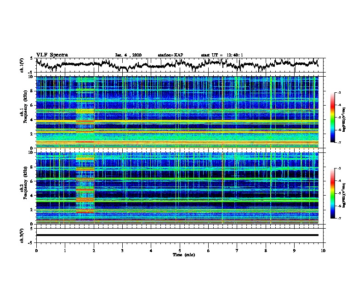
Task: Click the ch.2 spectrogram burst between 1.4 and 2 min
Action: click(85, 188)
